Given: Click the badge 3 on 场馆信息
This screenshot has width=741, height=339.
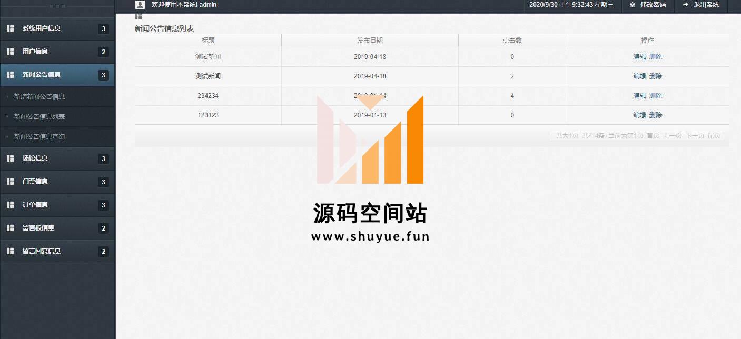Looking at the screenshot, I should click(x=103, y=159).
